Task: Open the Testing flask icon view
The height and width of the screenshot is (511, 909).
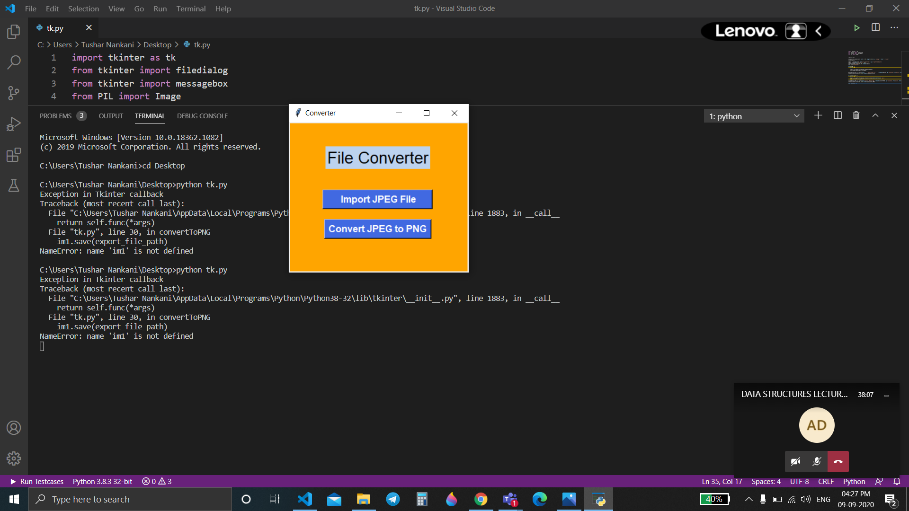Action: pos(14,185)
